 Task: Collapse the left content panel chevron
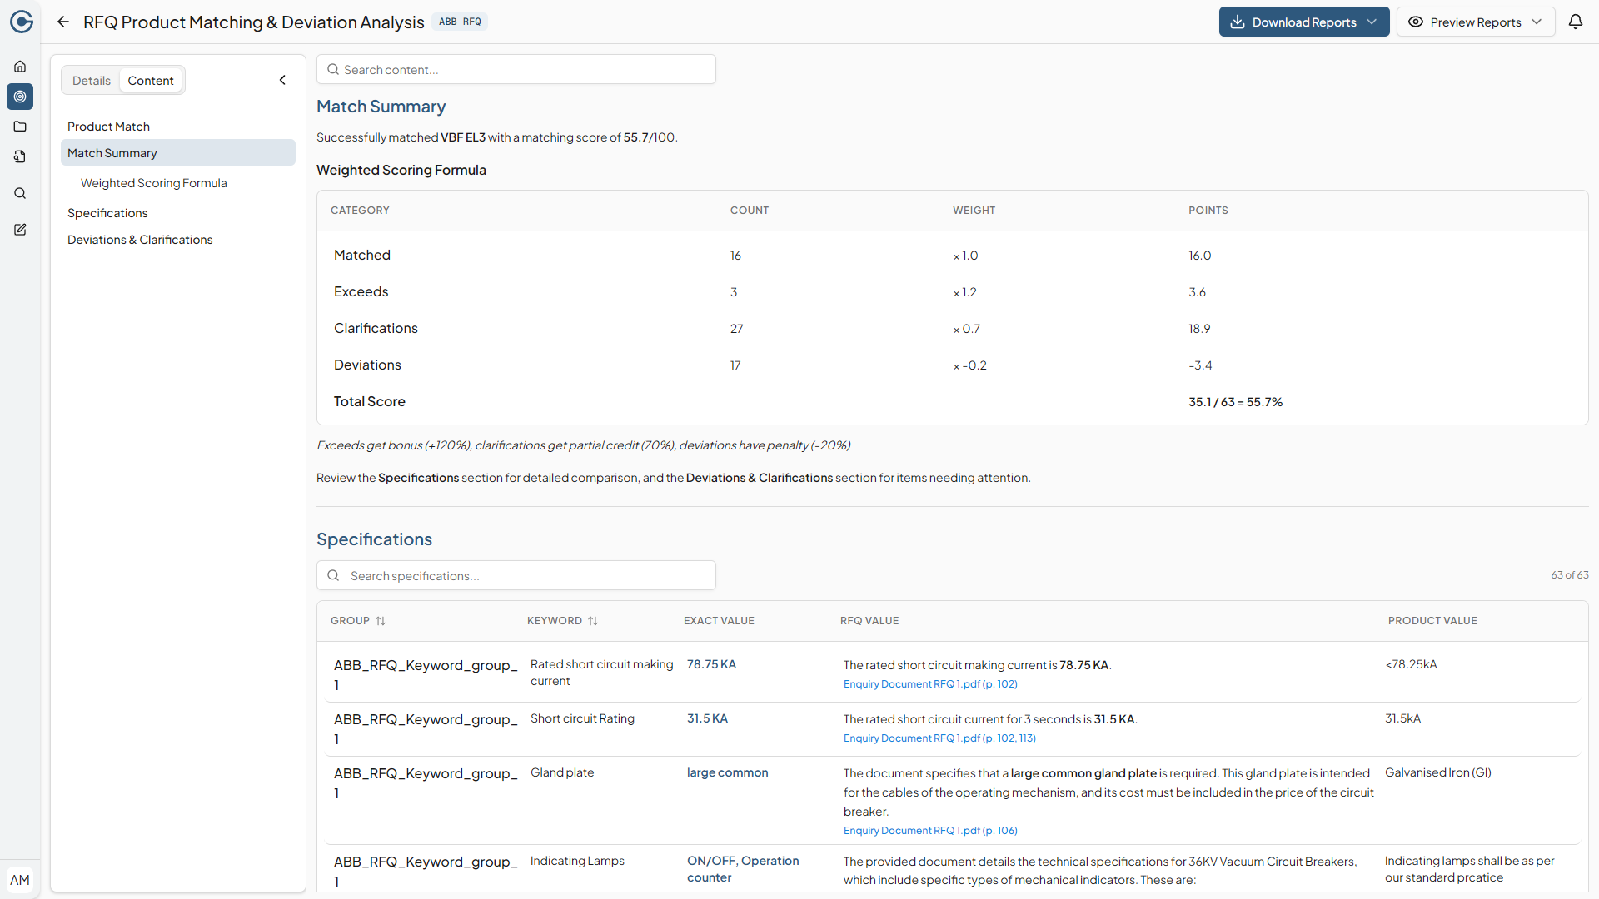pos(282,80)
